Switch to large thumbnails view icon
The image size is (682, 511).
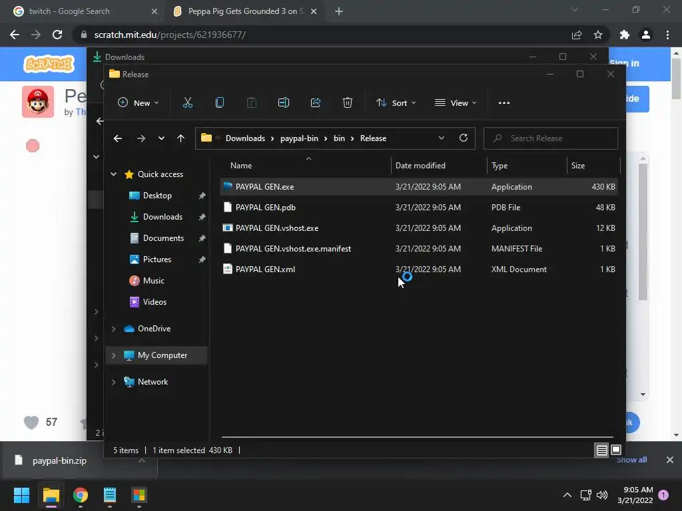click(616, 450)
